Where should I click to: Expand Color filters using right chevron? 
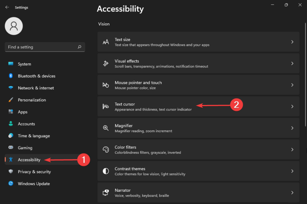292,150
